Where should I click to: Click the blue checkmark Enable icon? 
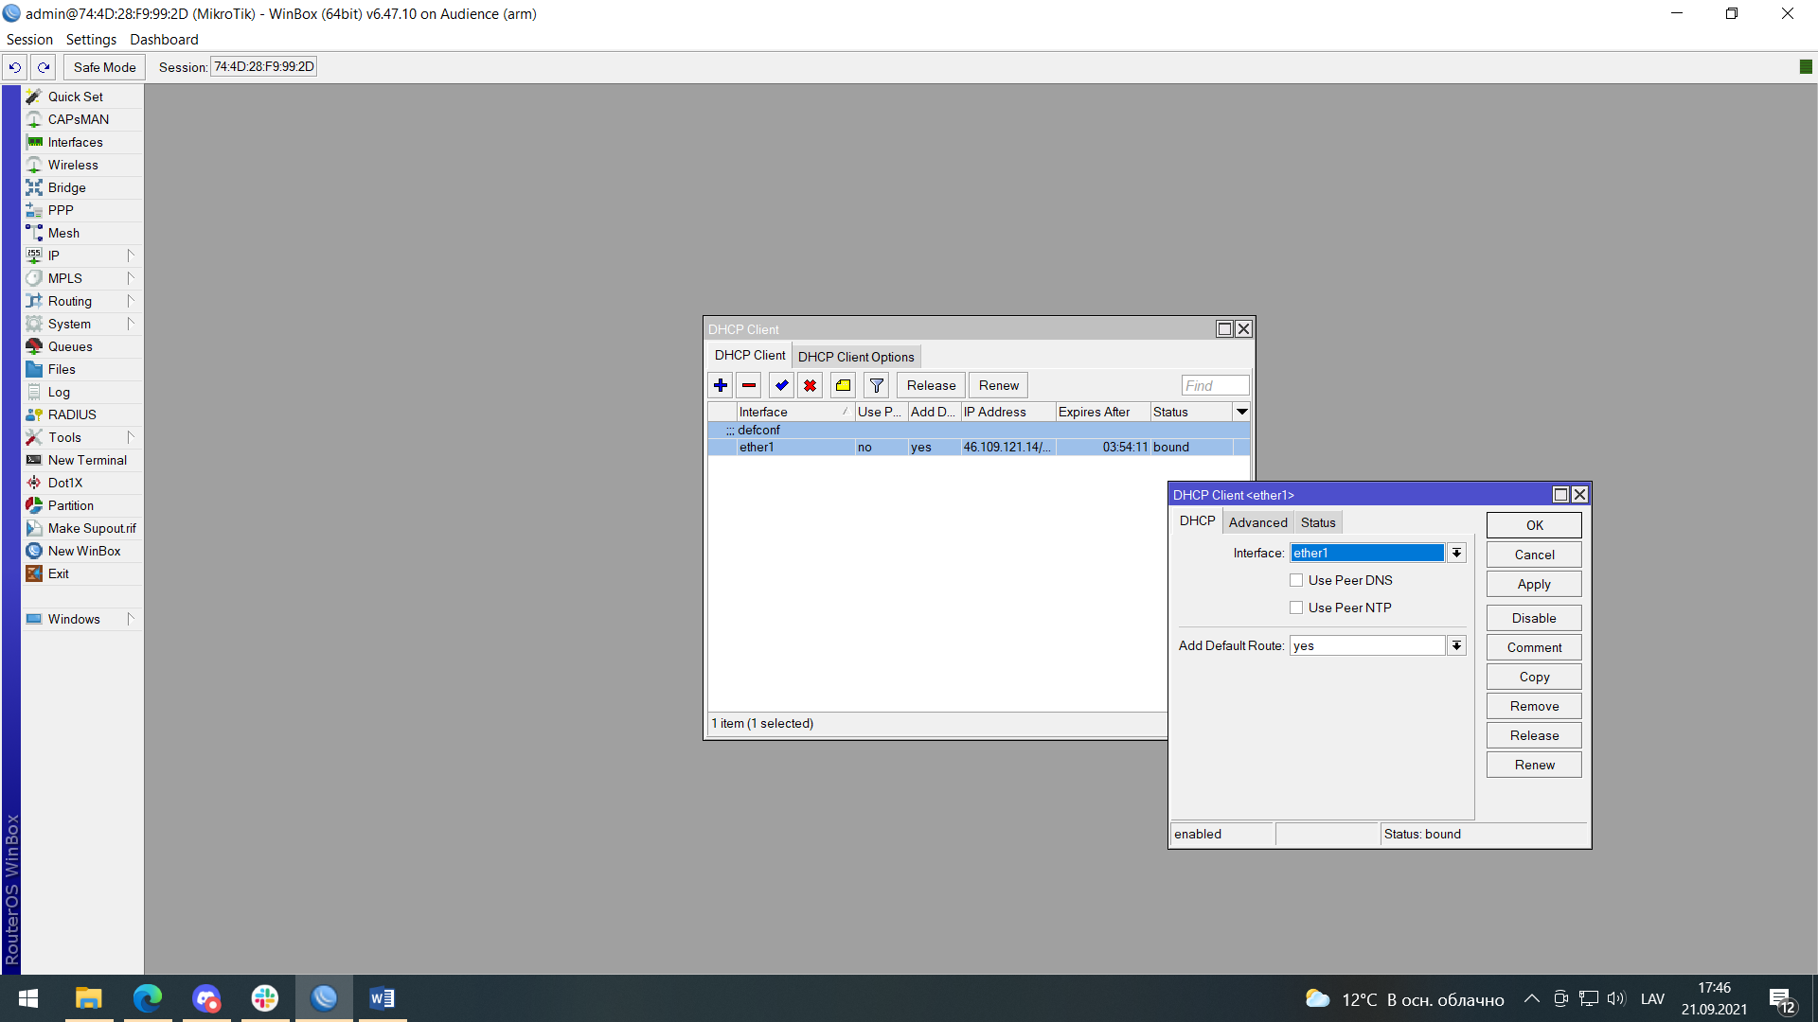pos(781,385)
